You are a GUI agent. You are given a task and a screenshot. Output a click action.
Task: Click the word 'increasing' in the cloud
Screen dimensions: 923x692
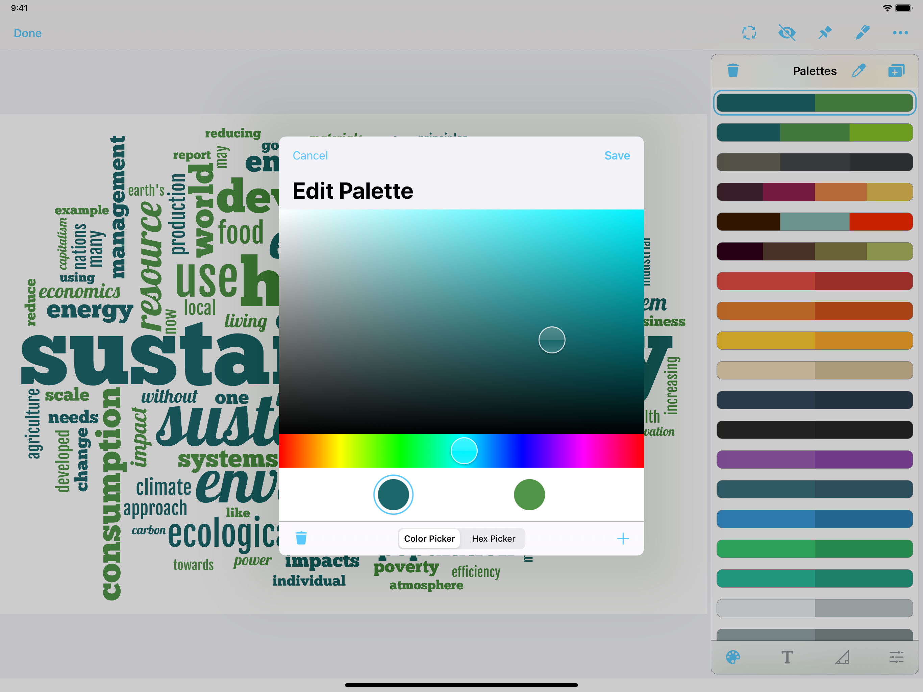tap(672, 385)
